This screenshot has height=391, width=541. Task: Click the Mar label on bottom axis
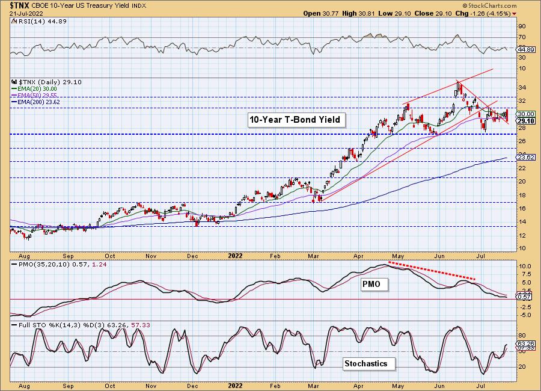313,386
